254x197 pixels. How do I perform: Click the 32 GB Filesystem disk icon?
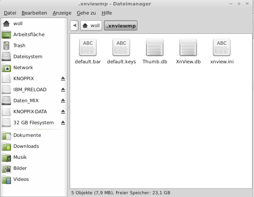click(x=6, y=123)
